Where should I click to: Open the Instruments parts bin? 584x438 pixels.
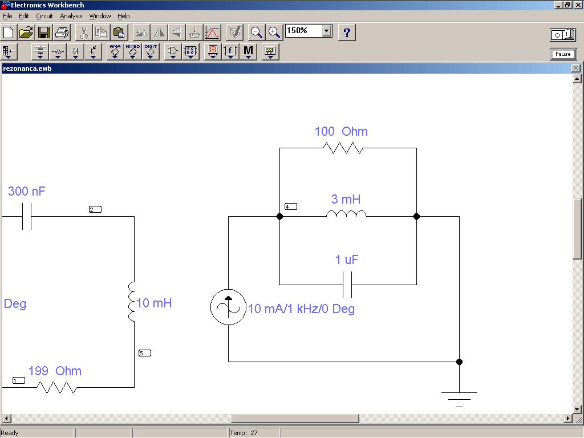[x=270, y=52]
